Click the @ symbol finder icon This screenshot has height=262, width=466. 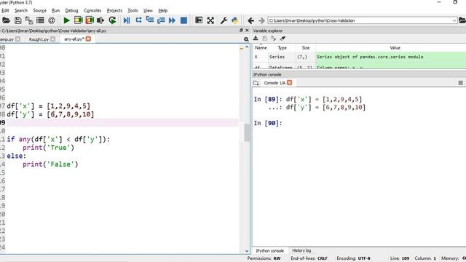[52, 20]
